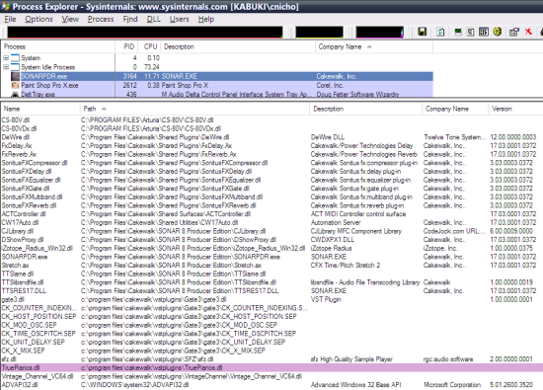This screenshot has height=390, width=543.
Task: Open System Information graph icon
Action: pyautogui.click(x=458, y=32)
